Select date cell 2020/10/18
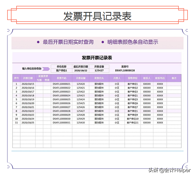195x177 pixels. pyautogui.click(x=28, y=95)
